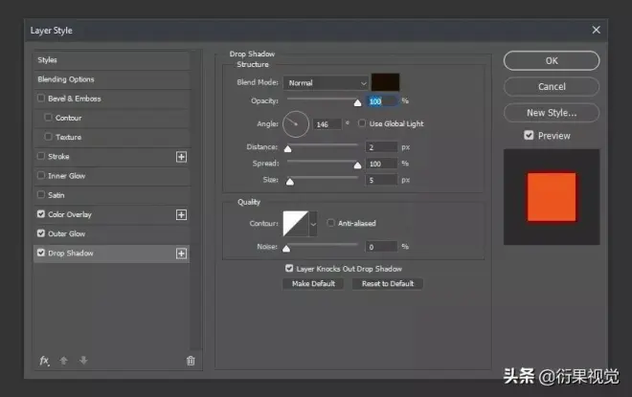The width and height of the screenshot is (632, 397).
Task: Click the OK button
Action: point(552,61)
